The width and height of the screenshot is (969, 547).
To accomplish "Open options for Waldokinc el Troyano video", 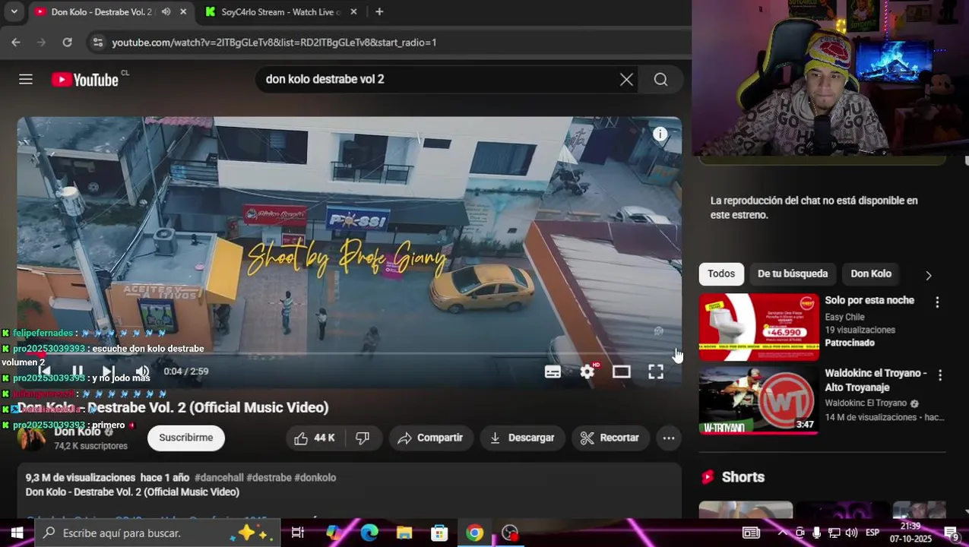I will [940, 375].
